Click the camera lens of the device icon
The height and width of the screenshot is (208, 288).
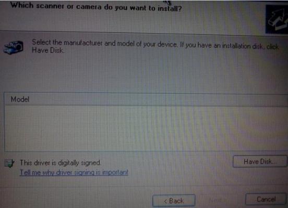pos(18,47)
